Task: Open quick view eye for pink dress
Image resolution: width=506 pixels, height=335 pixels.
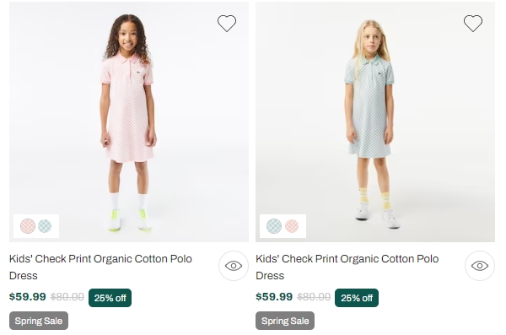Action: [x=234, y=266]
